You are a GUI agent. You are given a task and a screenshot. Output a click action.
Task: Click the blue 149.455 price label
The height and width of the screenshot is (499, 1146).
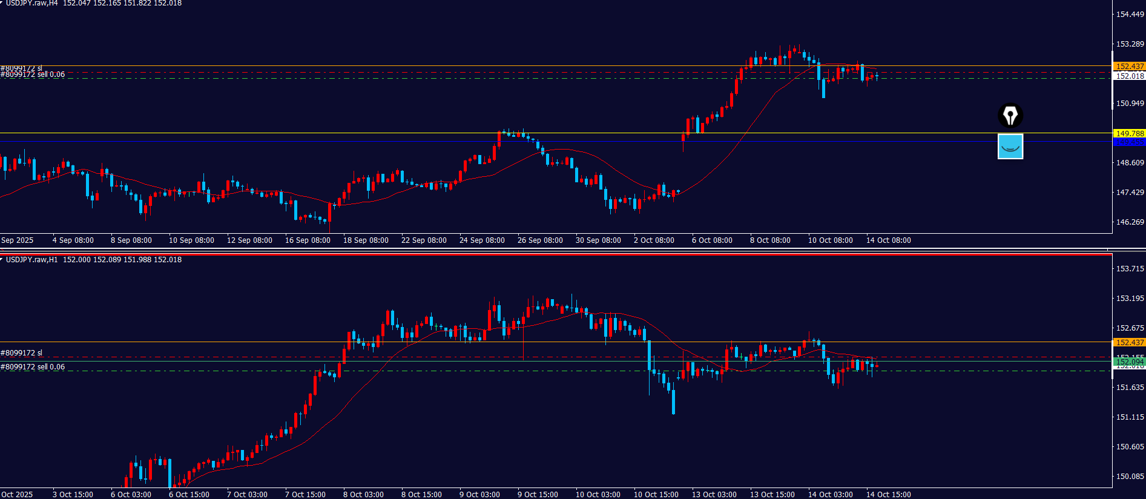pos(1129,142)
